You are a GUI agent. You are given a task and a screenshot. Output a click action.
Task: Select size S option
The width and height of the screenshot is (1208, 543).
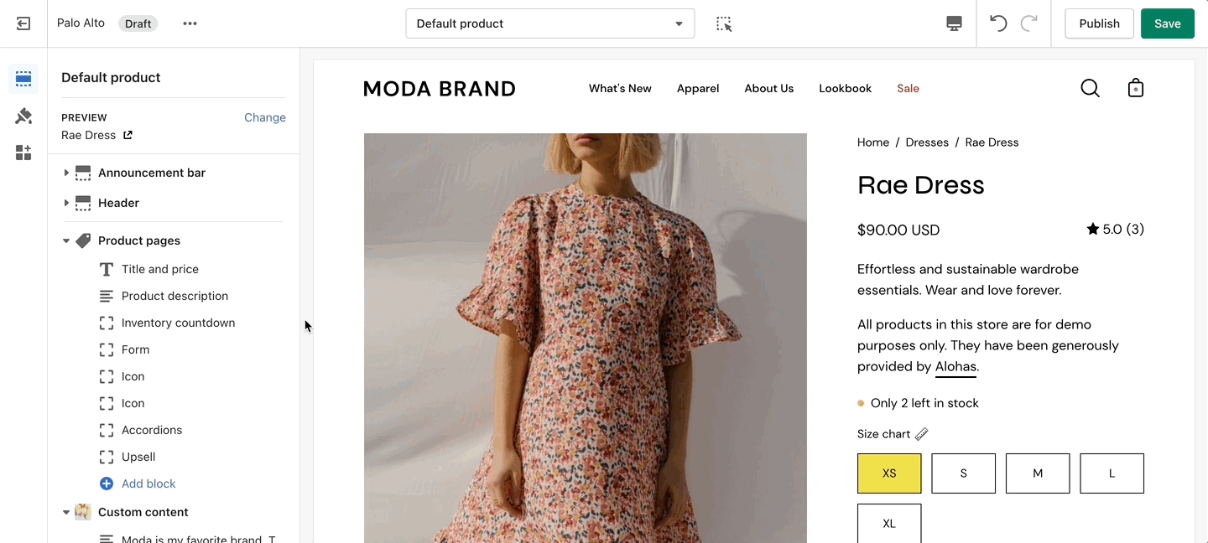pyautogui.click(x=963, y=473)
